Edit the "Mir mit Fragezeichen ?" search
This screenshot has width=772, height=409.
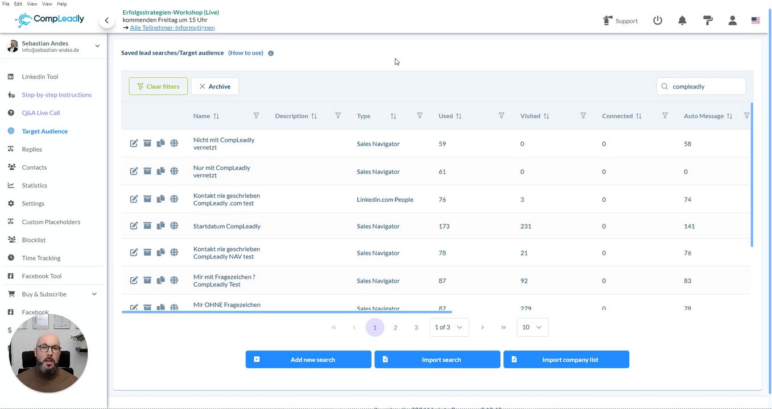point(134,281)
